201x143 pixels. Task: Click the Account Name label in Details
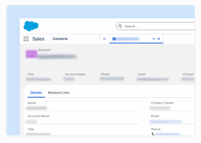(38, 116)
